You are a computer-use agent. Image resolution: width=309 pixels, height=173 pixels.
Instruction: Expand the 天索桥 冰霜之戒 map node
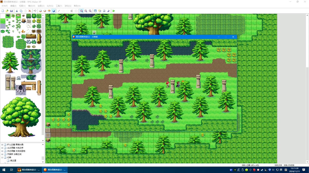(2, 154)
